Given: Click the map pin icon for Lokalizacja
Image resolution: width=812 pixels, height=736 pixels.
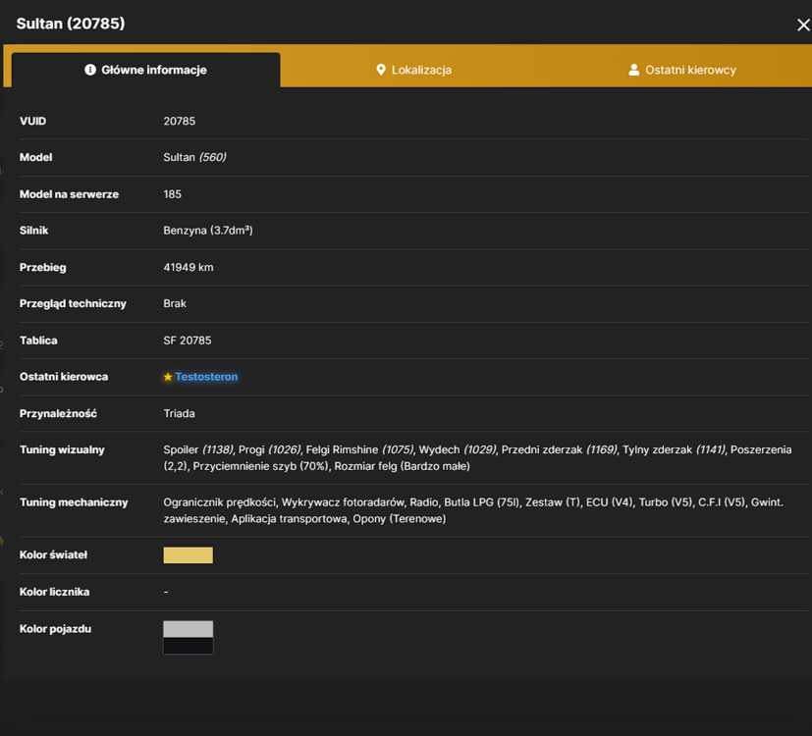Looking at the screenshot, I should pyautogui.click(x=381, y=70).
